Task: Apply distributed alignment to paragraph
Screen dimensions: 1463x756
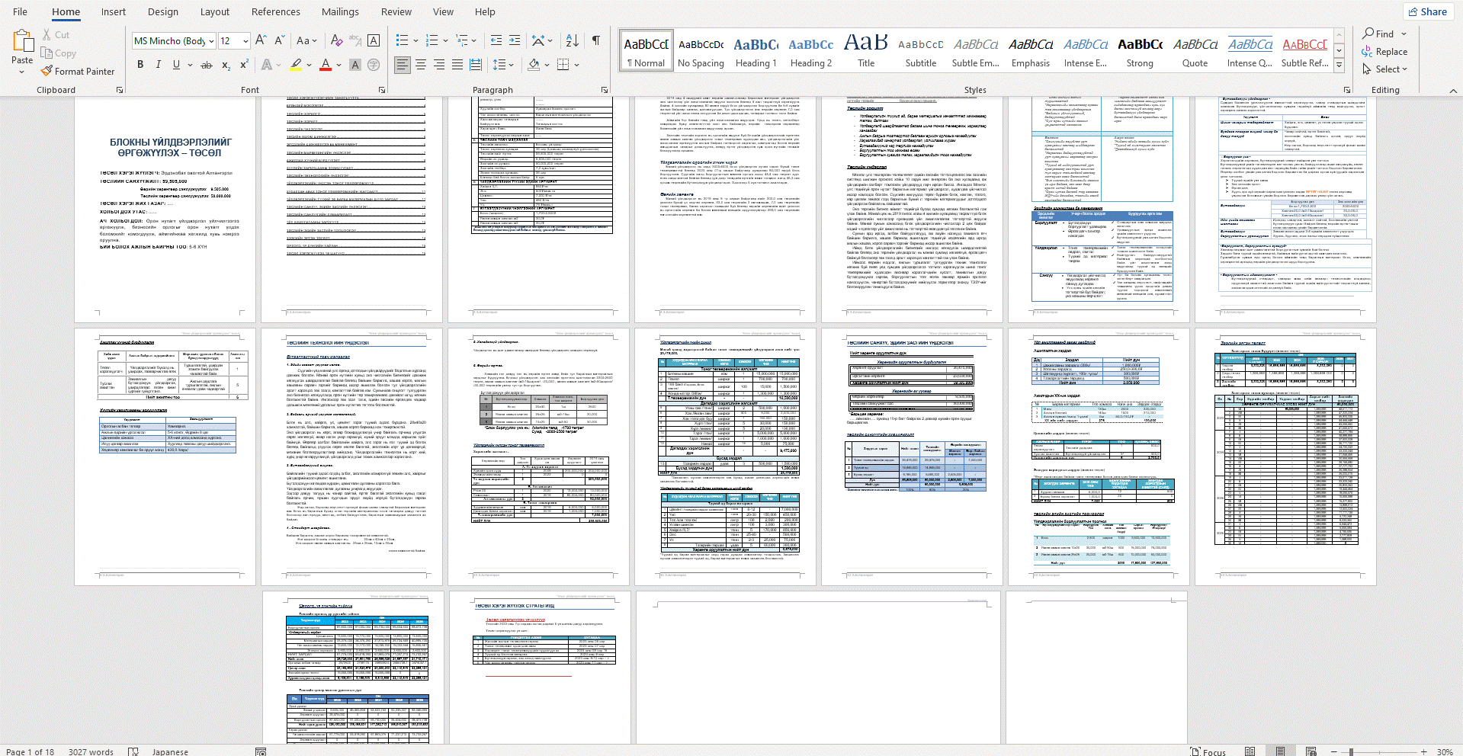Action: [x=476, y=65]
